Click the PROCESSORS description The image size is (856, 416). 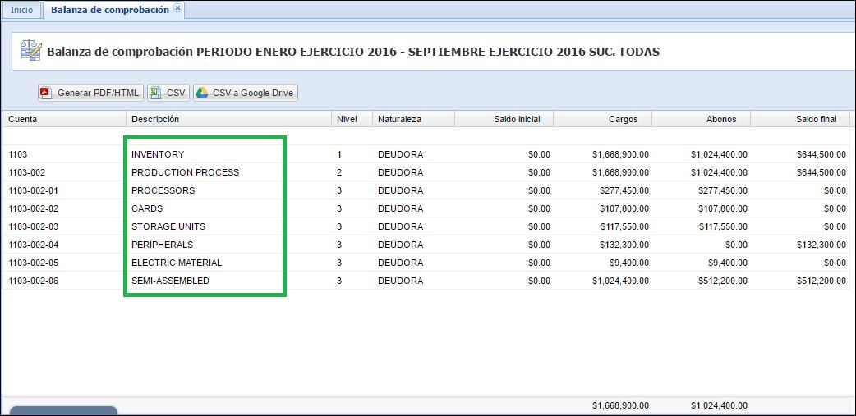(x=163, y=190)
